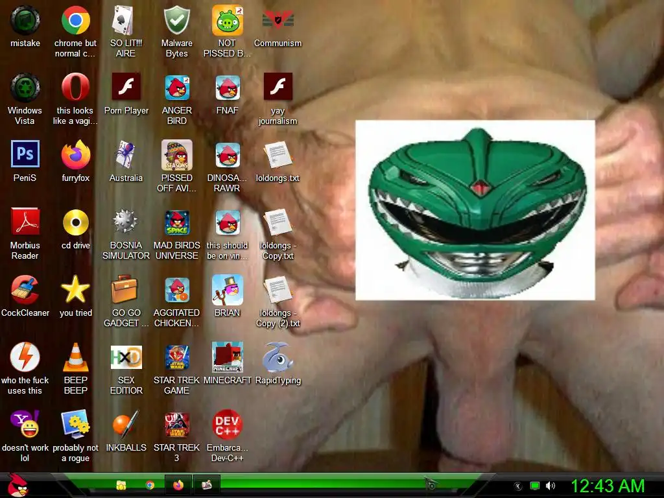Click the 12:43 AM taskbar clock

tap(608, 486)
